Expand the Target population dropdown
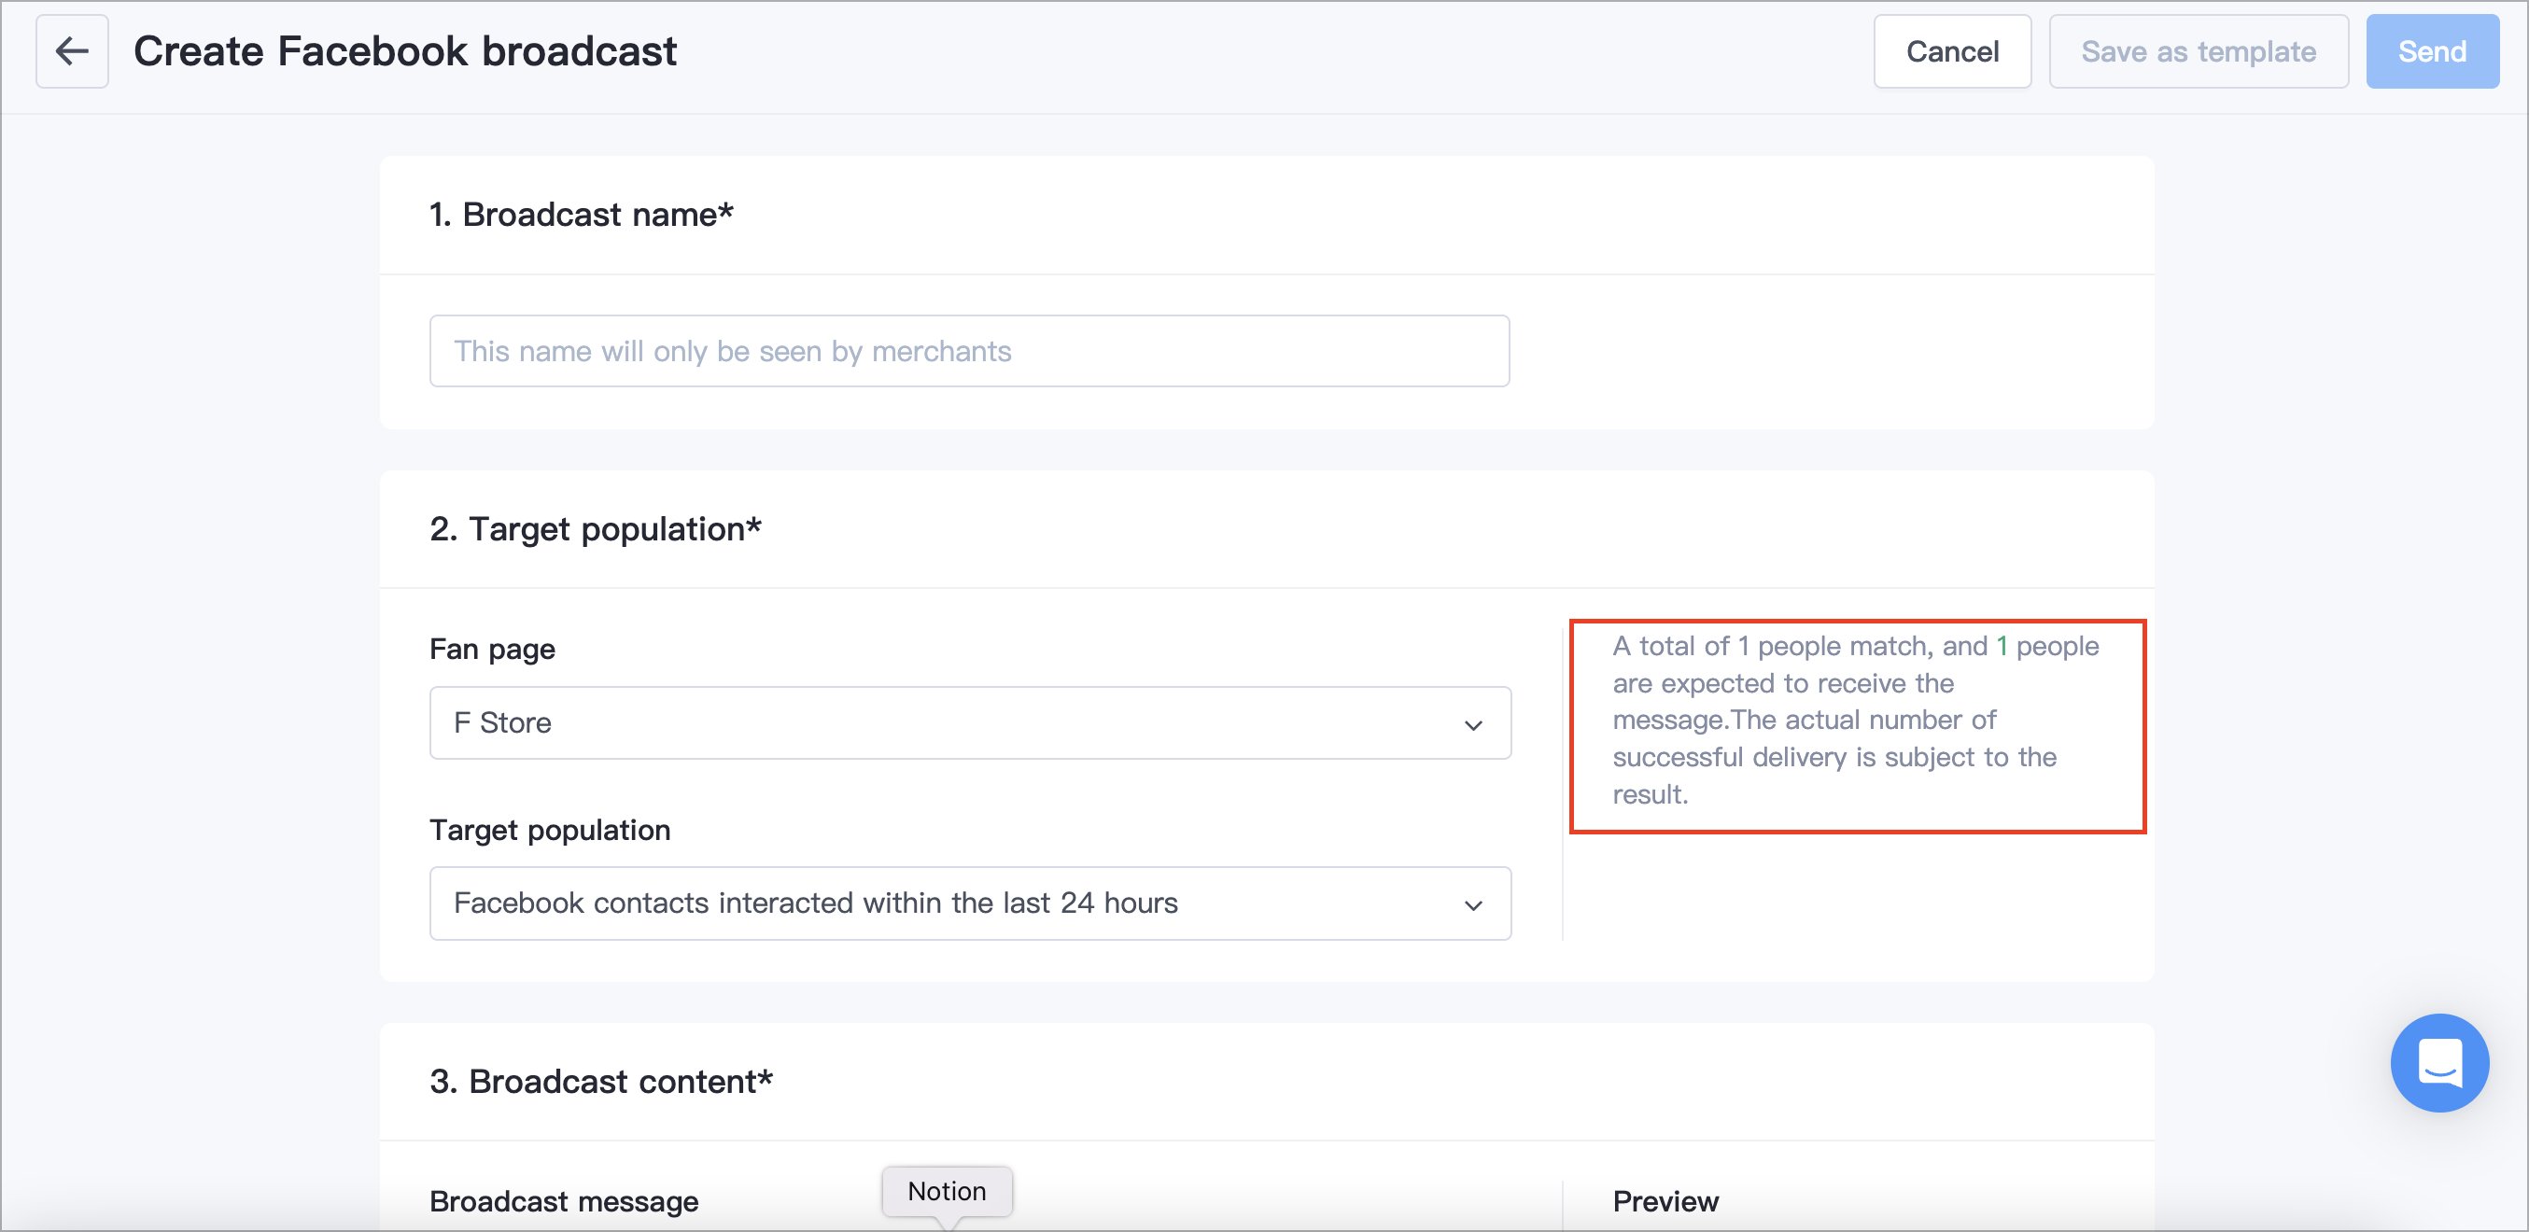Image resolution: width=2529 pixels, height=1232 pixels. (970, 903)
